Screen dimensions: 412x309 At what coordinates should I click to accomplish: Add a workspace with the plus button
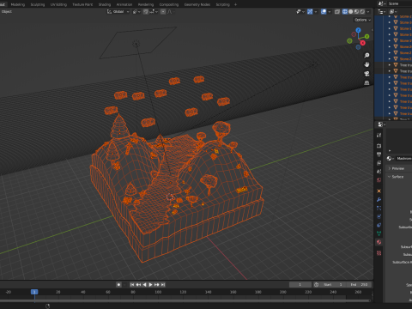pos(235,4)
